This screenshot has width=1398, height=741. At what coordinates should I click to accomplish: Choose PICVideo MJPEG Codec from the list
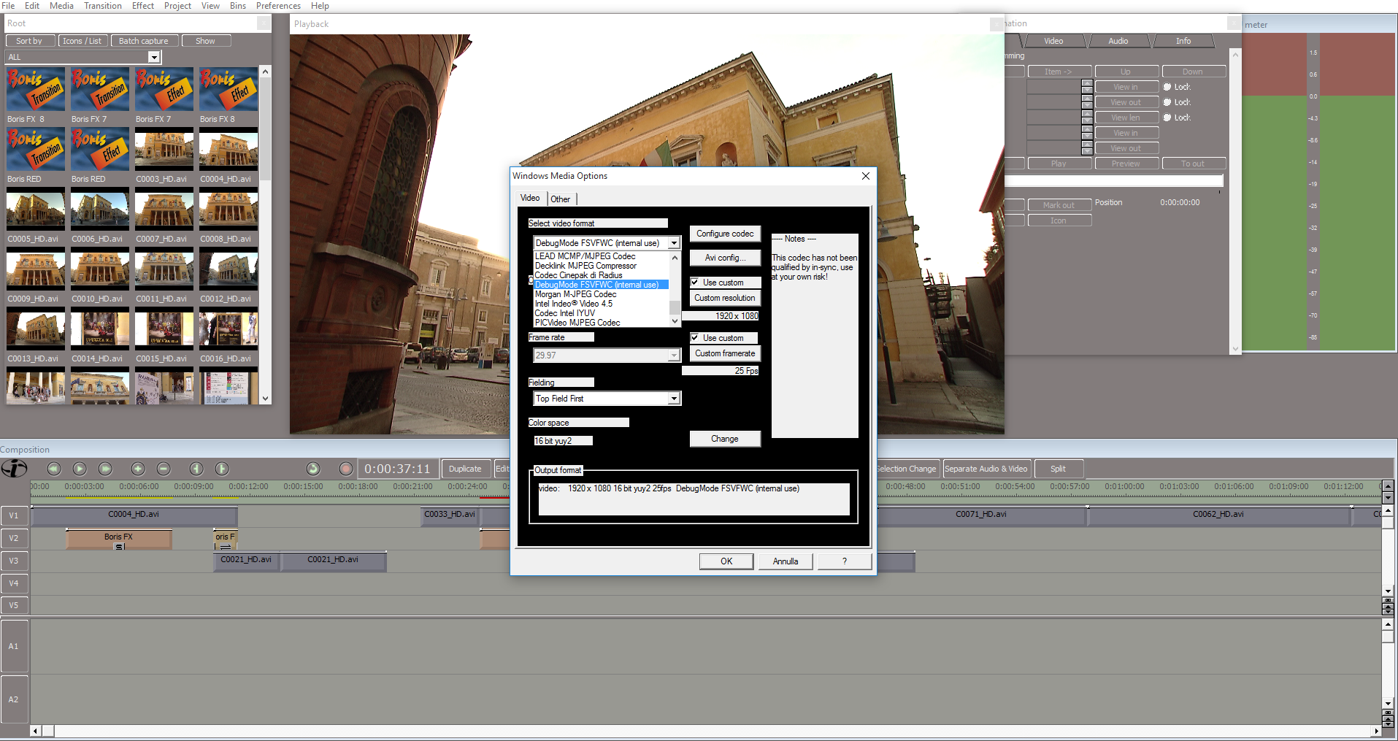[x=577, y=323]
